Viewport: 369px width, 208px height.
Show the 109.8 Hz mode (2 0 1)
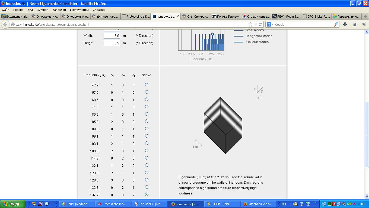tap(147, 151)
